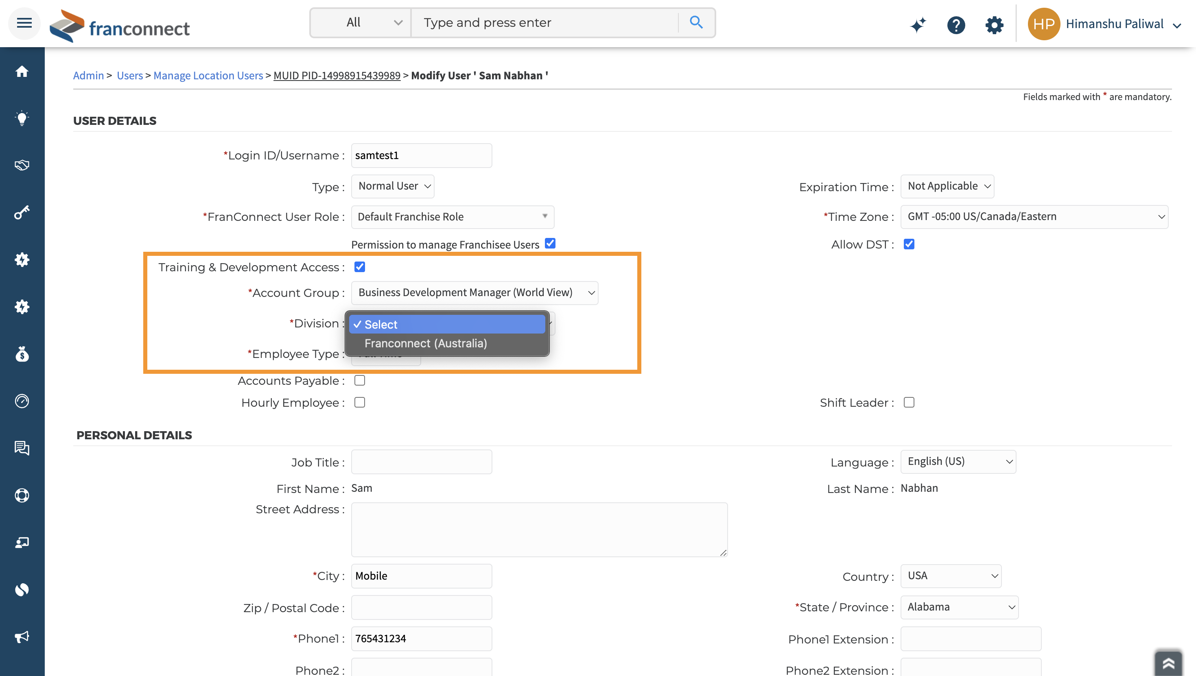The image size is (1196, 676).
Task: Click the hamburger menu icon
Action: pyautogui.click(x=24, y=23)
